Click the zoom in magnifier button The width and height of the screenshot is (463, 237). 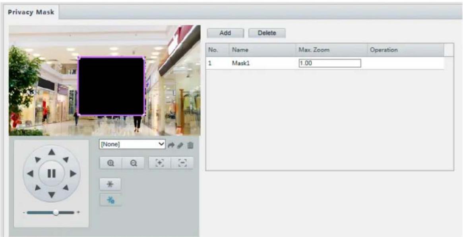pyautogui.click(x=111, y=163)
